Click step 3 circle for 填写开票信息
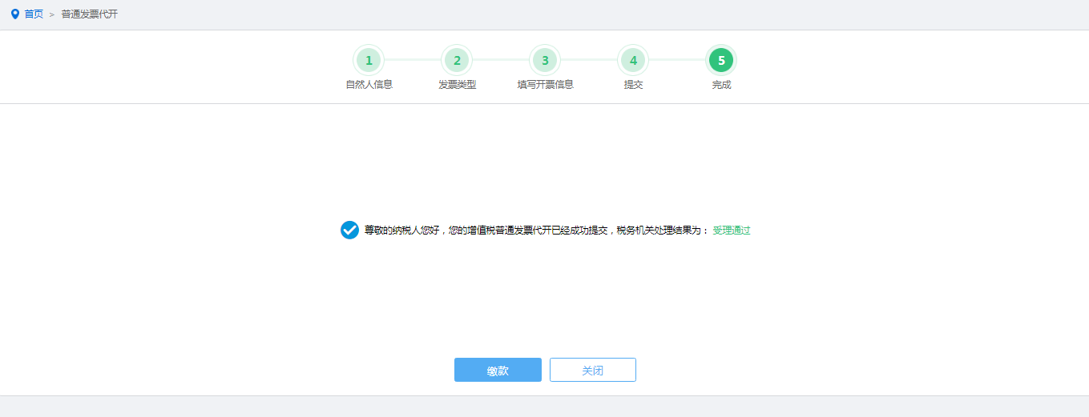Image resolution: width=1089 pixels, height=417 pixels. pos(545,60)
